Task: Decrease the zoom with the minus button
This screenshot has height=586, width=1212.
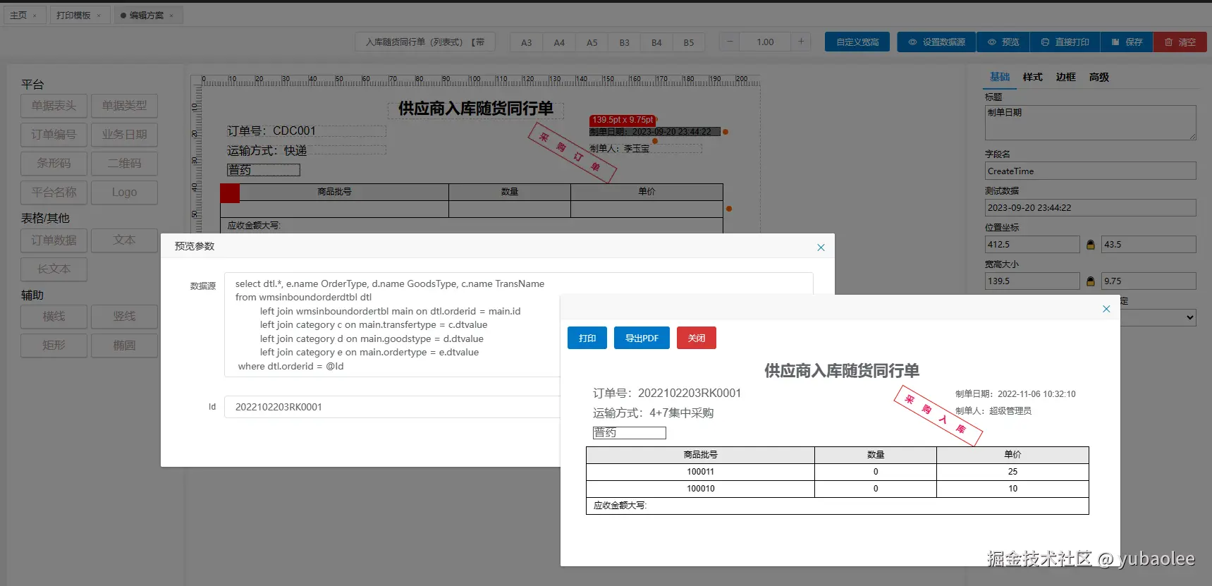Action: [x=730, y=42]
